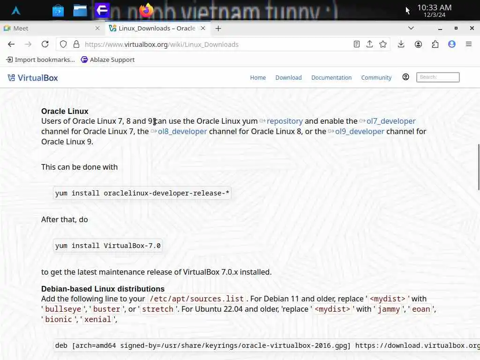The width and height of the screenshot is (480, 360).
Task: Click the yum install VirtualBox-7.0 code block
Action: (108, 246)
